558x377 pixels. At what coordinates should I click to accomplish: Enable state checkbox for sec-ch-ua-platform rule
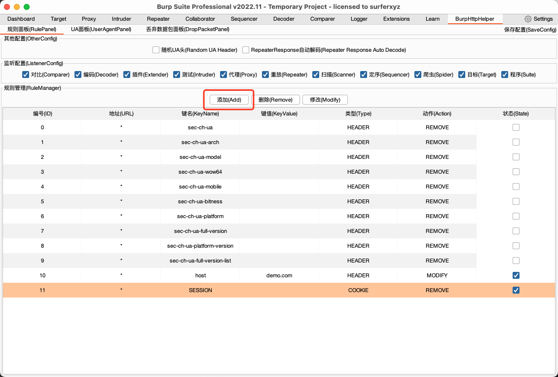516,216
